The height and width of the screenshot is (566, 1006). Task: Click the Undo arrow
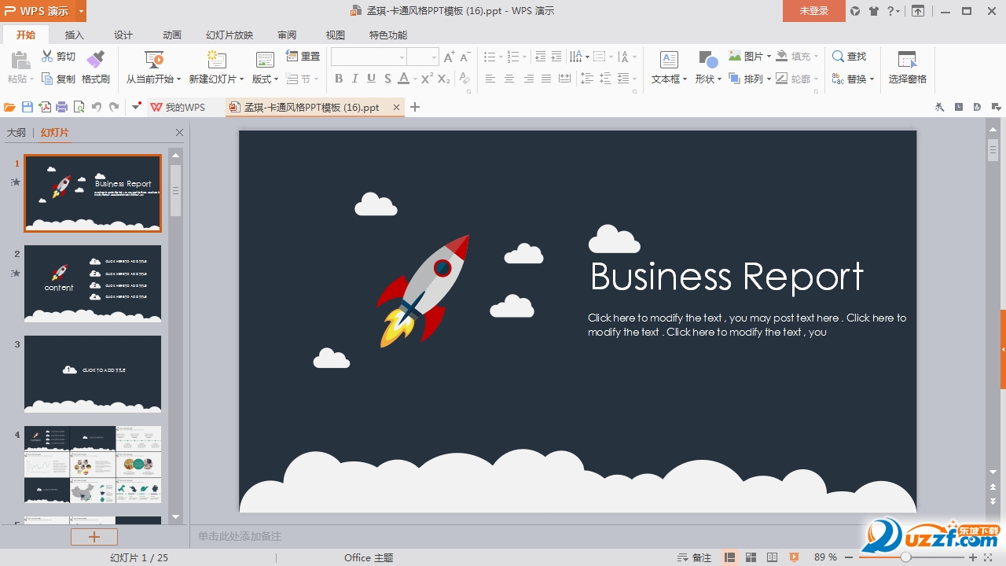click(97, 107)
